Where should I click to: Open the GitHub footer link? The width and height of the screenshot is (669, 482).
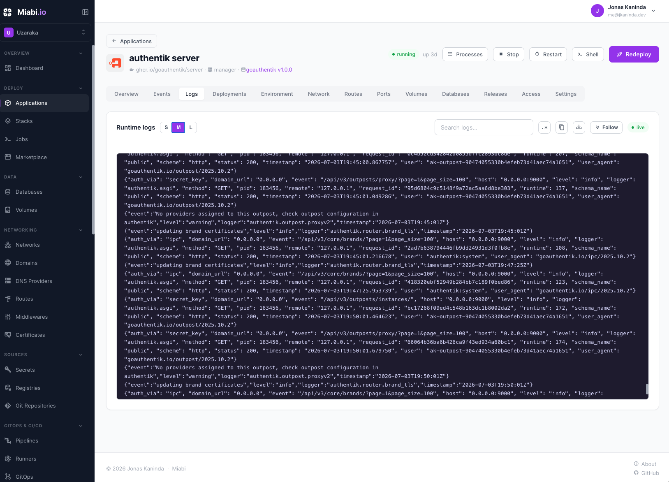[x=646, y=473]
